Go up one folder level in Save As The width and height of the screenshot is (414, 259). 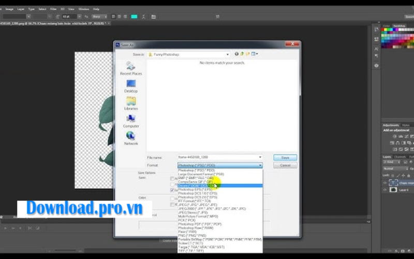242,54
